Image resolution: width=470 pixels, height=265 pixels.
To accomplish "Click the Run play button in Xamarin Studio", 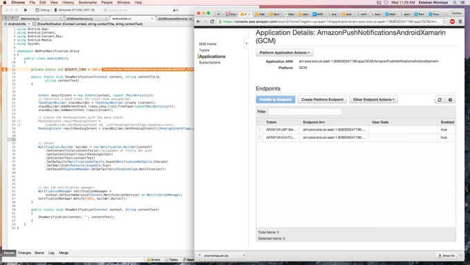I will (26, 10).
